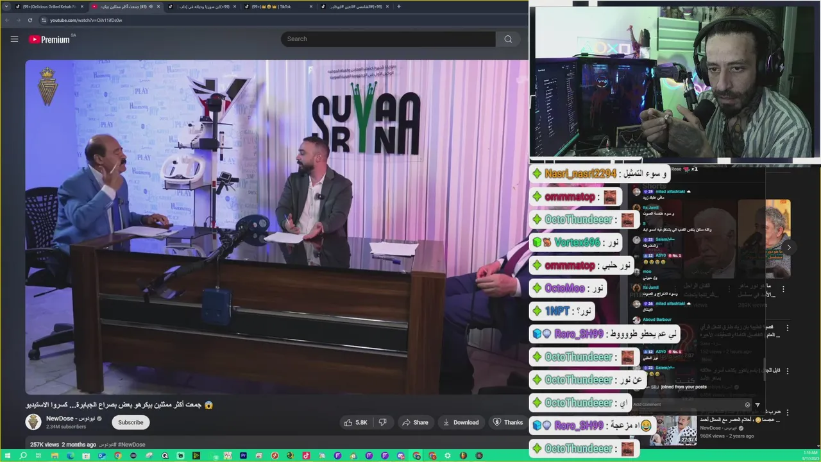This screenshot has width=821, height=462.
Task: Open the NewDose channel avatar
Action: pyautogui.click(x=33, y=422)
